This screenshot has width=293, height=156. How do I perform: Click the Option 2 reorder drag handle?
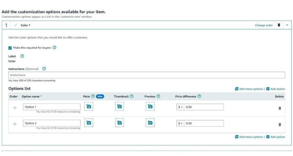(x=15, y=124)
